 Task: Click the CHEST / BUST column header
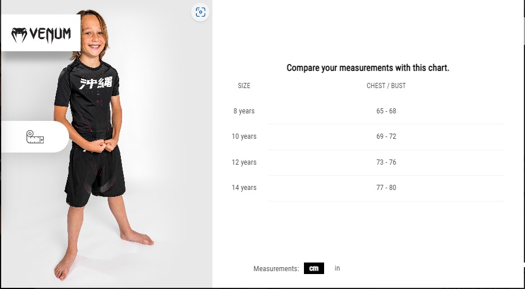tap(386, 86)
